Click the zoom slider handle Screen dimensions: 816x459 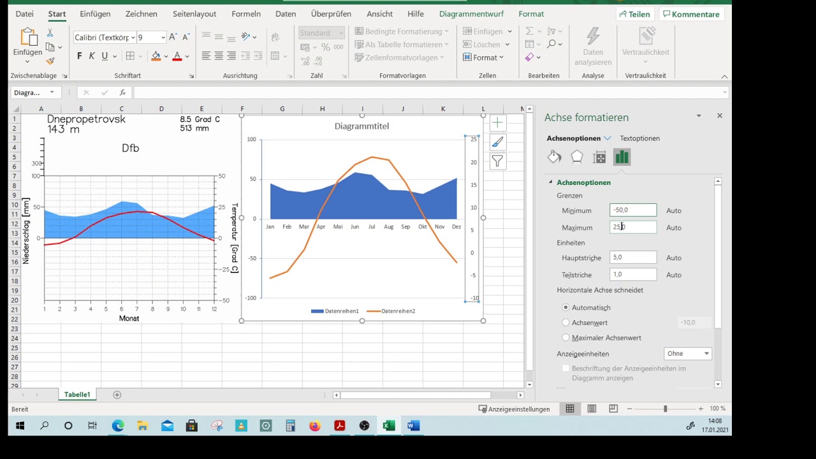665,409
